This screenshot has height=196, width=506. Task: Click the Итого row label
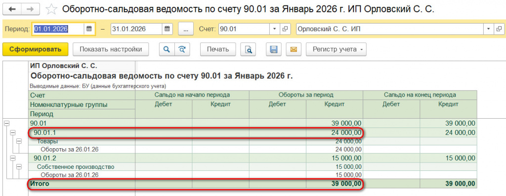40,184
